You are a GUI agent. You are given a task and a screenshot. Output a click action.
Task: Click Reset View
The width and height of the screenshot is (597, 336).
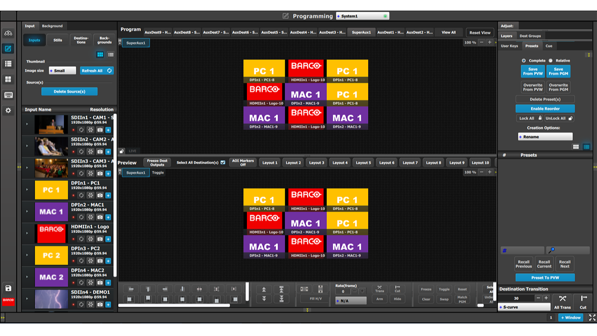pyautogui.click(x=480, y=33)
